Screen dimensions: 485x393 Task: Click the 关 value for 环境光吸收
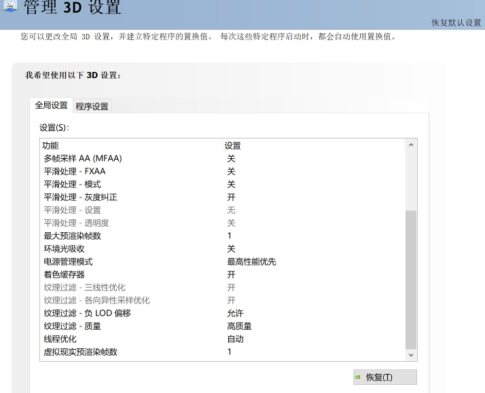point(231,249)
